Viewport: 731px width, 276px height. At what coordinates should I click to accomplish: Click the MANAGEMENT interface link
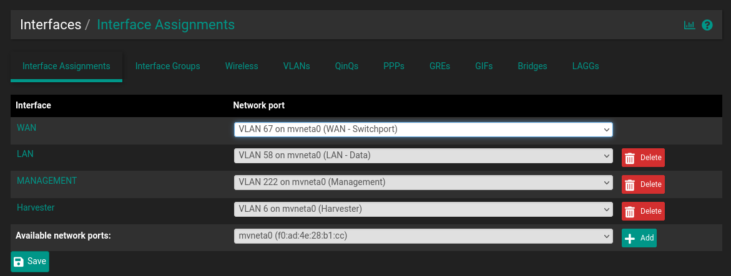point(47,180)
